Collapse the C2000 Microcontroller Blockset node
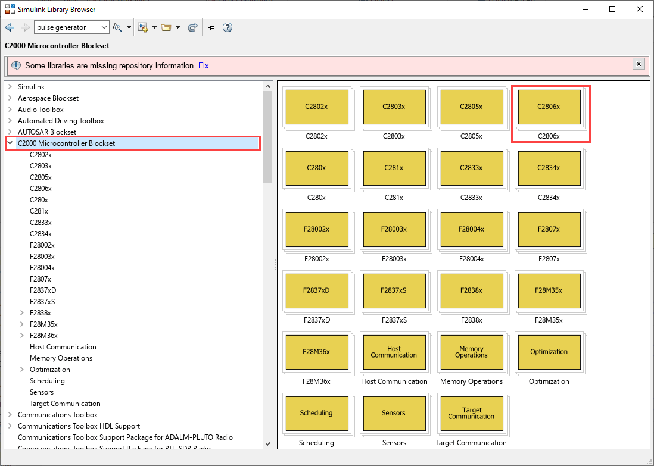Screen dimensions: 654x466 click(10, 143)
